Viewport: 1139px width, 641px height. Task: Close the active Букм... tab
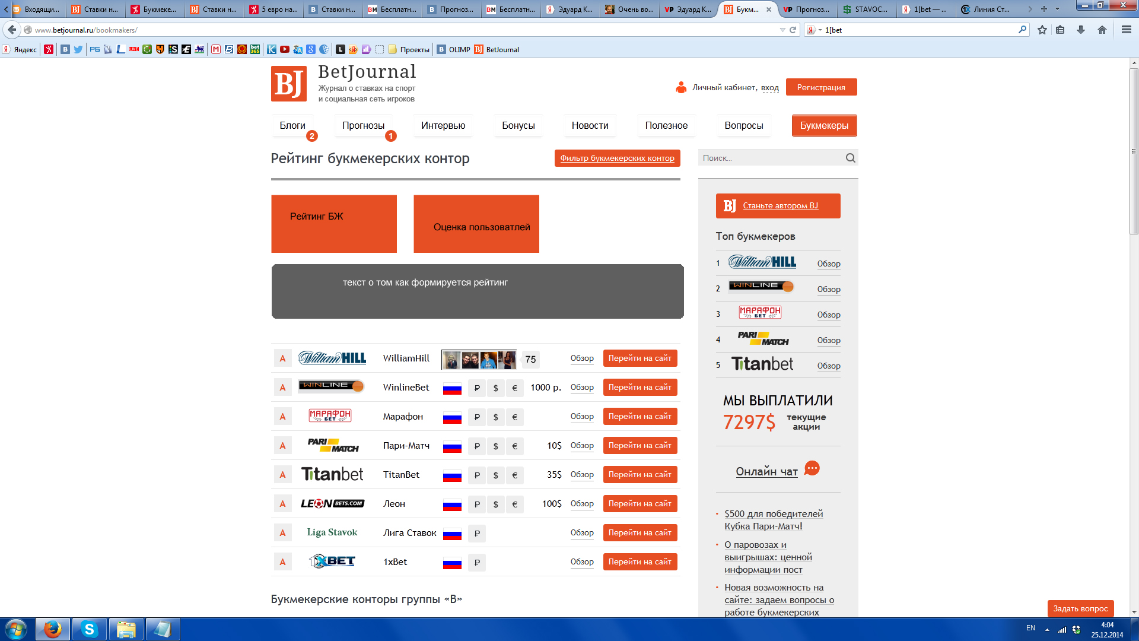point(769,9)
